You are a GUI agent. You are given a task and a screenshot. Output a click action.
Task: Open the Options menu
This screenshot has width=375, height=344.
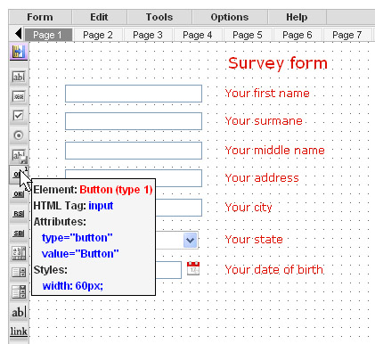pos(230,17)
